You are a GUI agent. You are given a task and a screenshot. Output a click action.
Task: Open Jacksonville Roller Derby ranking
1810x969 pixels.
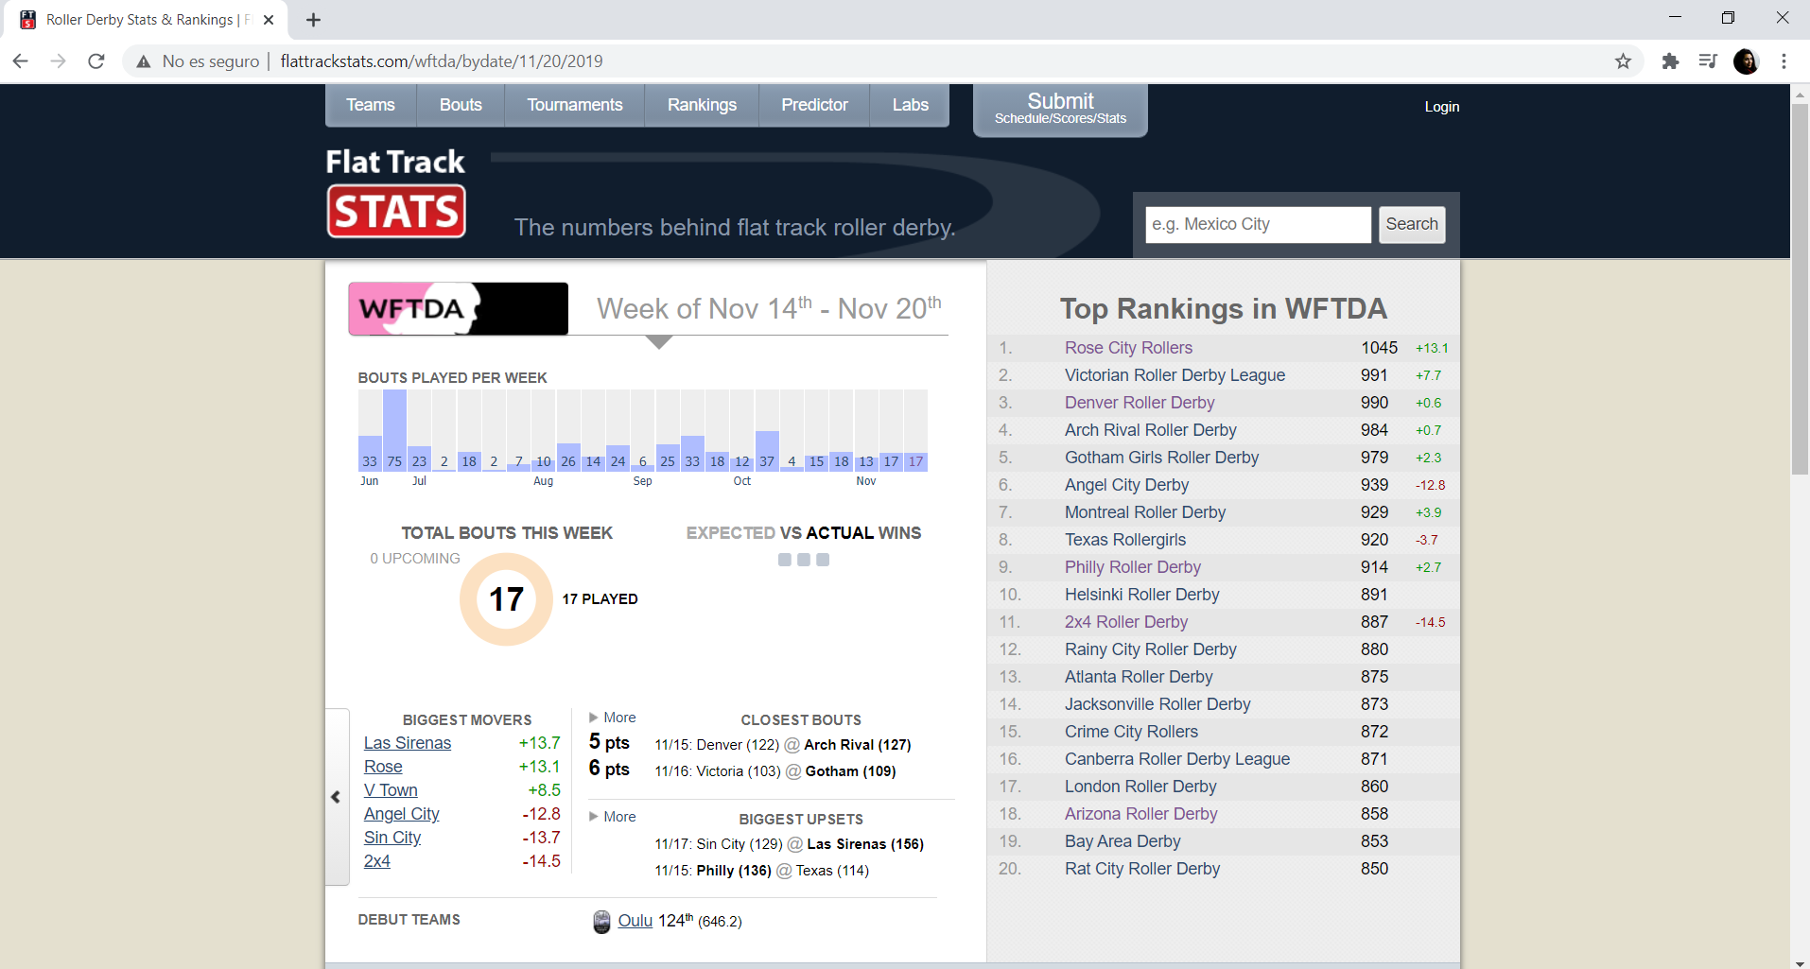coord(1157,704)
